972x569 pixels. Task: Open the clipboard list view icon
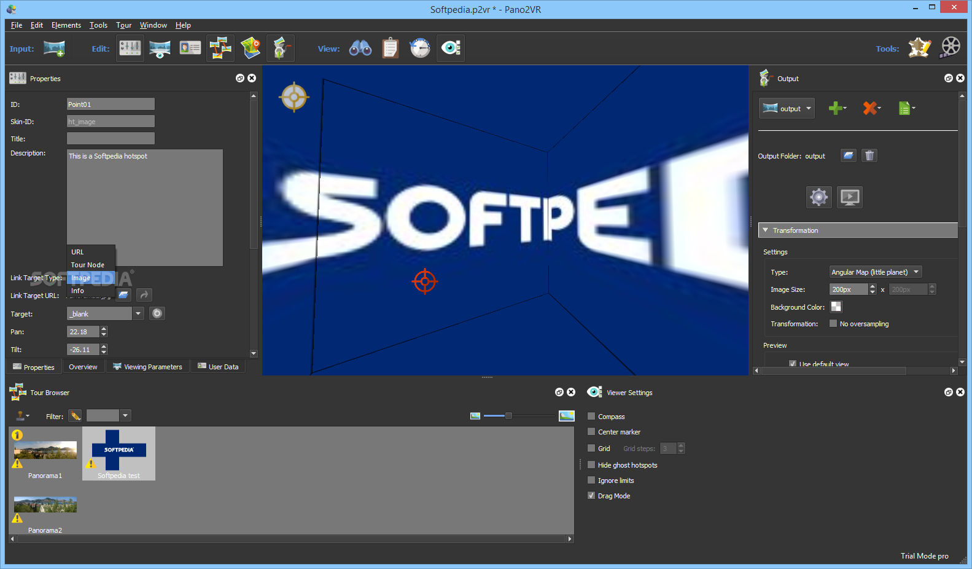391,48
